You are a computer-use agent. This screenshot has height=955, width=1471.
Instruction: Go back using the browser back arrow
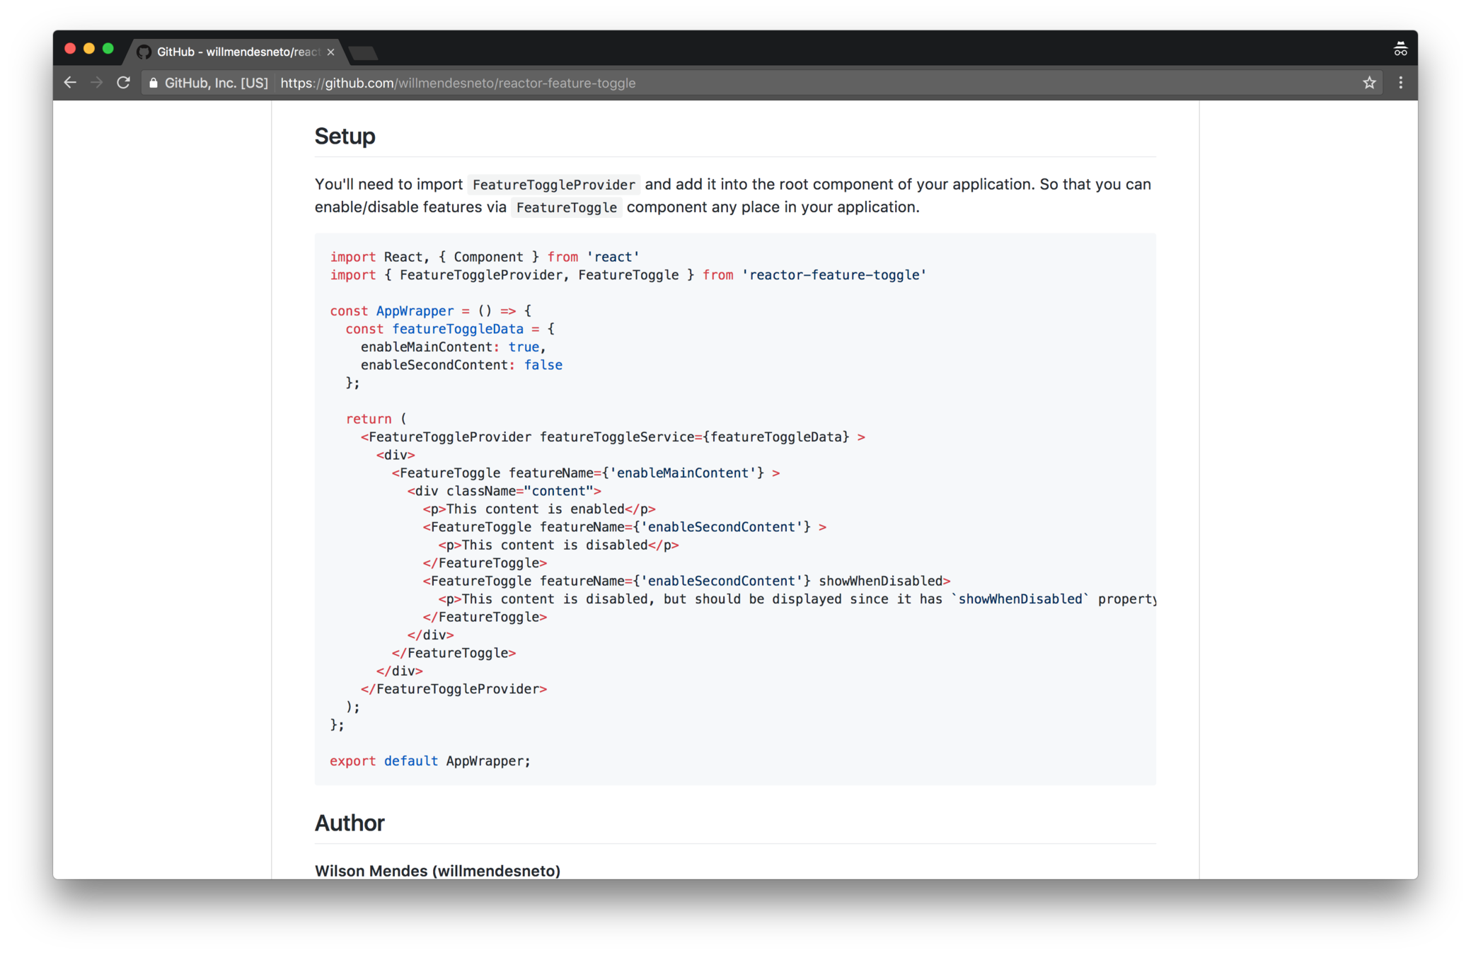coord(69,83)
